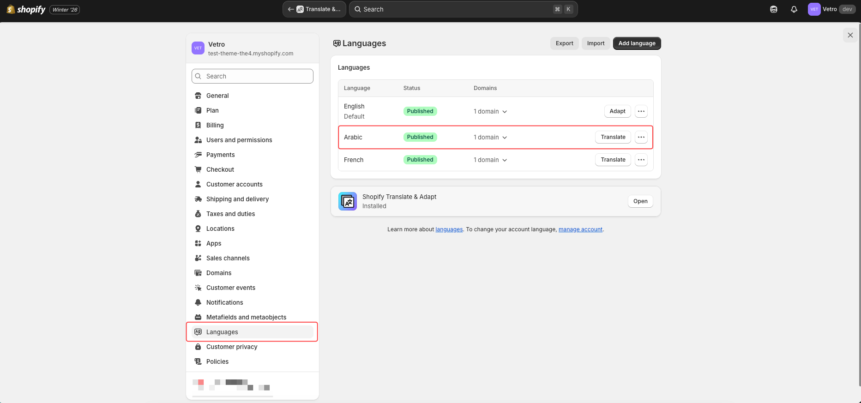Close the settings panel with X

click(850, 35)
